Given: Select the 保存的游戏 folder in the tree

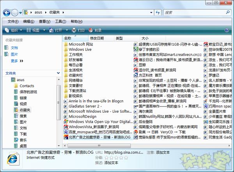Looking at the screenshot, I should pyautogui.click(x=28, y=92).
